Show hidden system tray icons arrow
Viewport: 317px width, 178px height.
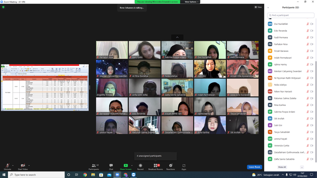coord(283,175)
